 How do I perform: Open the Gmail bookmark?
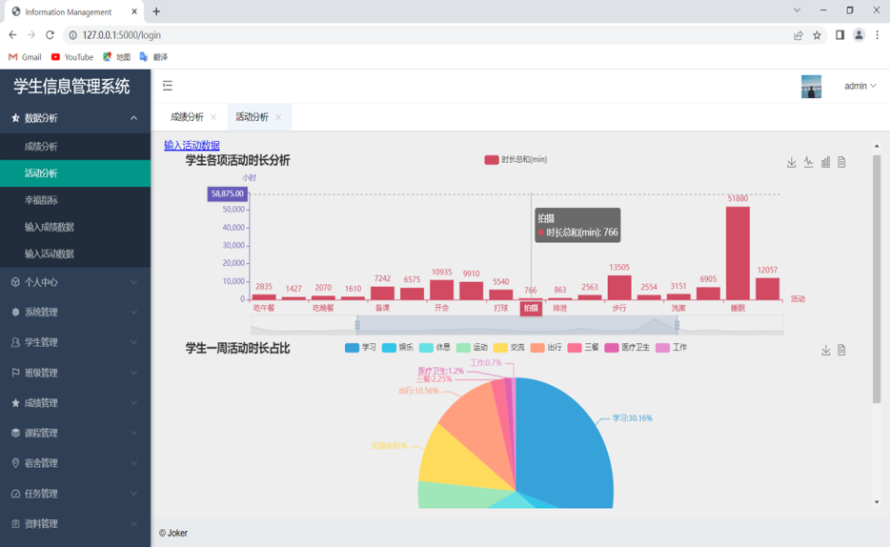click(25, 57)
